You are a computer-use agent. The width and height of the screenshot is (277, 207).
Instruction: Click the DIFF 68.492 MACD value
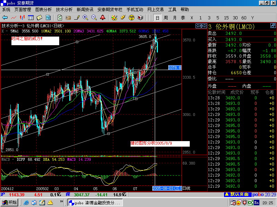coord(29,159)
